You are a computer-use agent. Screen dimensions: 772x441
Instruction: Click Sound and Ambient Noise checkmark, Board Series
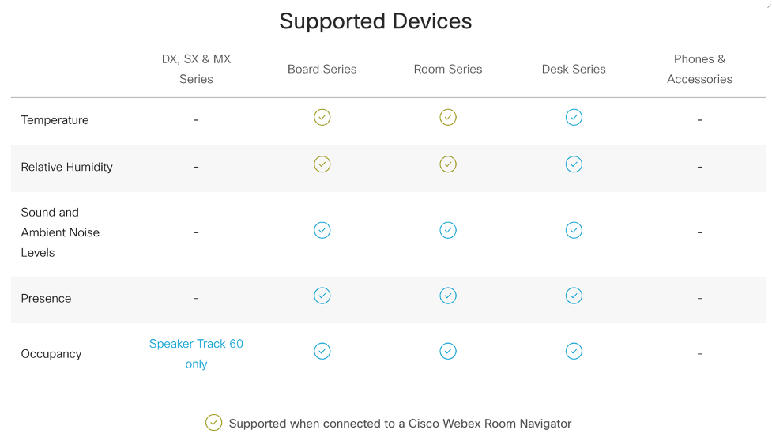[322, 230]
